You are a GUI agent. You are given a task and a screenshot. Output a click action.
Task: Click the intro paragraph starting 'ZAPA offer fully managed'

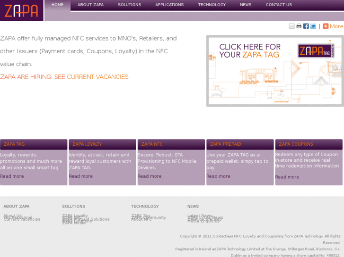(x=88, y=51)
